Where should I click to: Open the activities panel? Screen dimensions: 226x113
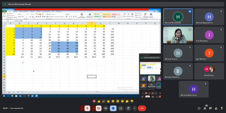(216, 108)
